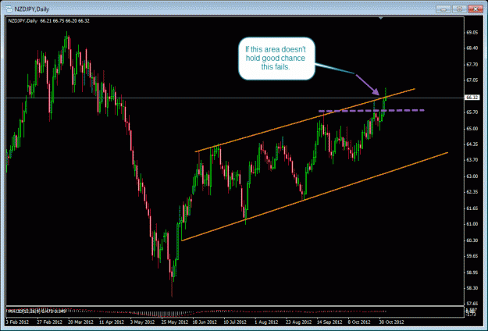Click the NZDJPY,Daily window title text

click(x=32, y=9)
